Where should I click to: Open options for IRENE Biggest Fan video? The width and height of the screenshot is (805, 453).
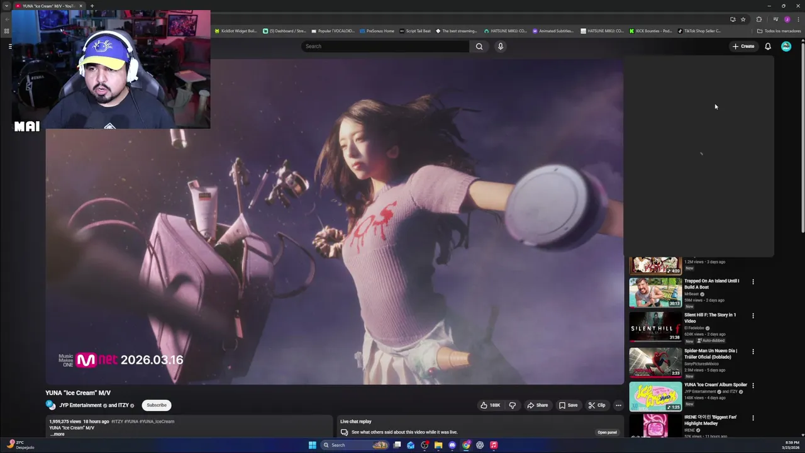(x=753, y=418)
